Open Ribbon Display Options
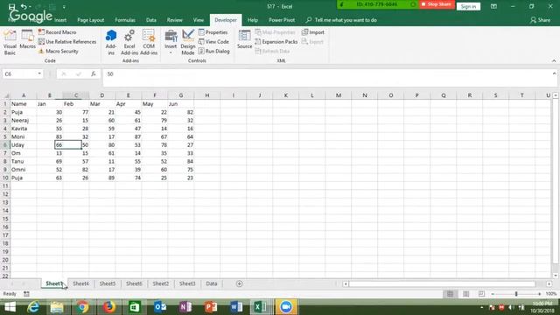This screenshot has width=560, height=315. pyautogui.click(x=493, y=6)
